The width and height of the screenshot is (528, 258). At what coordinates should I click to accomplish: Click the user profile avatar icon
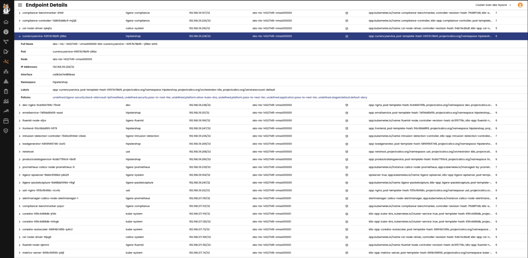click(520, 5)
